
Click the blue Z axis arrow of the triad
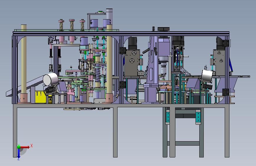pyautogui.click(x=19, y=153)
